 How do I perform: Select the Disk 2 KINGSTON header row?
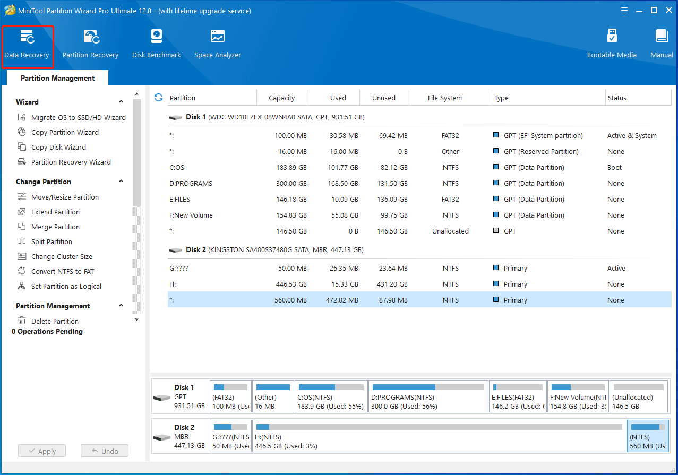419,249
